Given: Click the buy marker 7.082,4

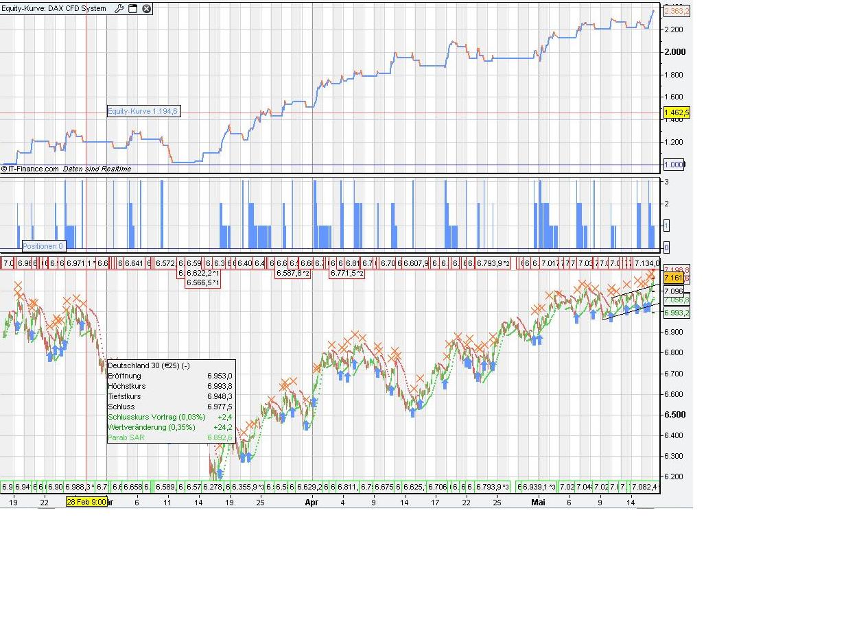Looking at the screenshot, I should tap(646, 487).
